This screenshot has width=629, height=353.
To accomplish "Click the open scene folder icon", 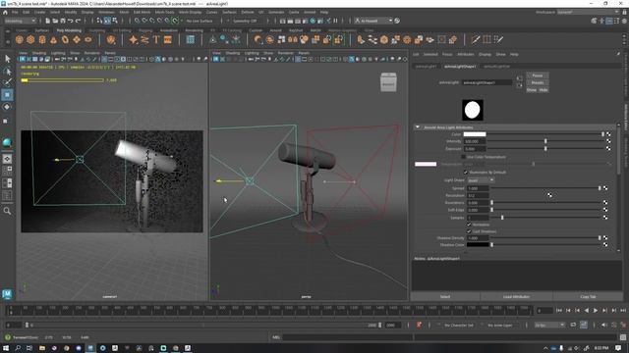I will pos(55,21).
